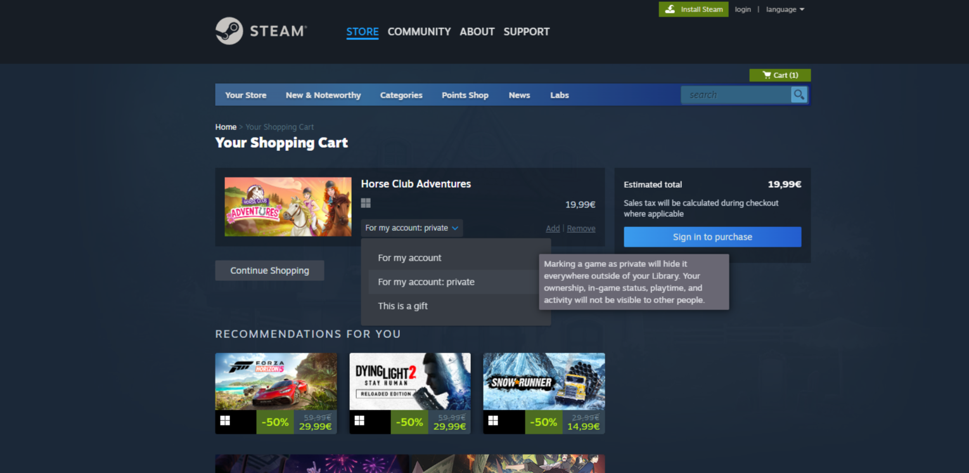Open the Cart (1) button
Image resolution: width=969 pixels, height=473 pixels.
tap(780, 75)
